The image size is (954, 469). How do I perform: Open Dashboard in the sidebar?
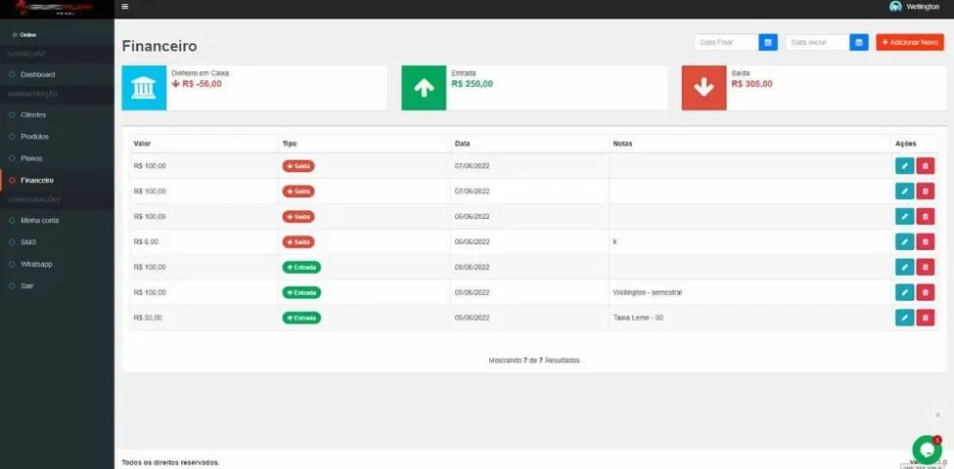click(x=38, y=74)
